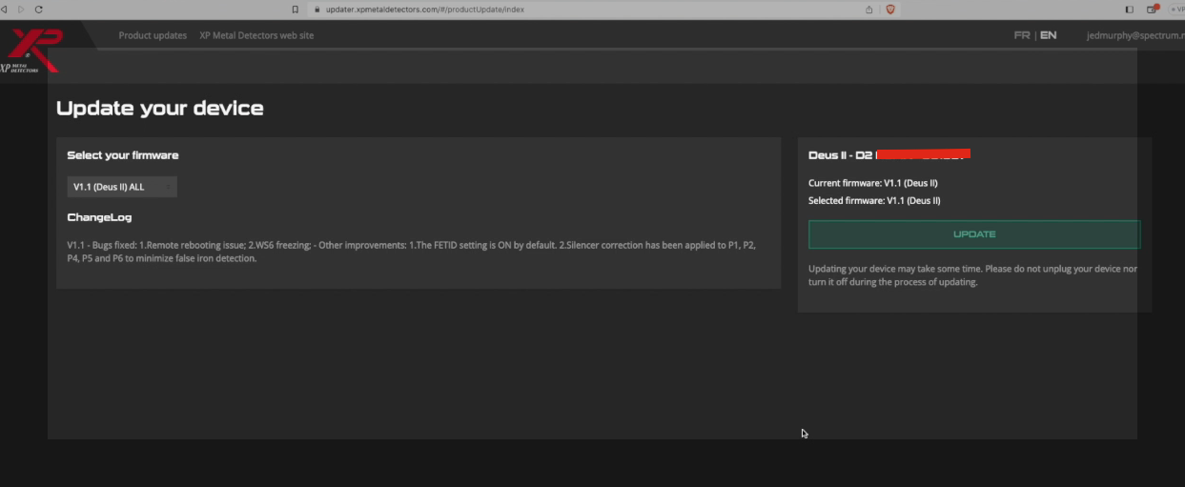Open the wallet icon with red badge
1185x487 pixels.
tap(1153, 9)
